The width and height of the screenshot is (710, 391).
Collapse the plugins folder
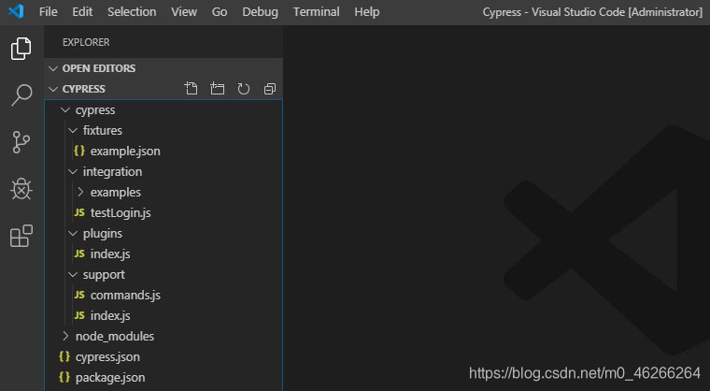click(x=73, y=233)
